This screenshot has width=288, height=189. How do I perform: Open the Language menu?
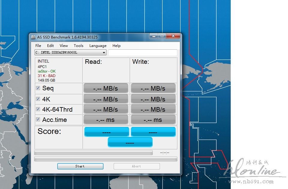(98, 46)
